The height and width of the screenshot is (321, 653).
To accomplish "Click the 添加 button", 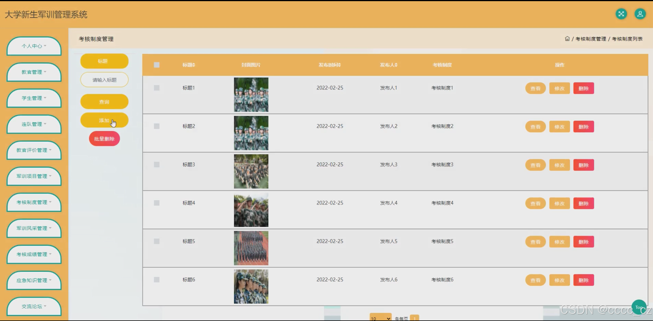I will coord(104,120).
